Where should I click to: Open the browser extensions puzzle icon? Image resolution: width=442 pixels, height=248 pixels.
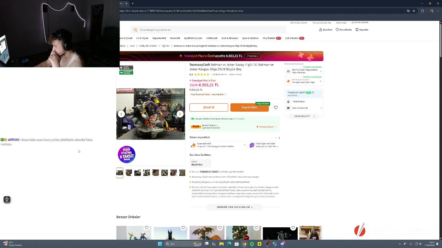[x=422, y=11]
